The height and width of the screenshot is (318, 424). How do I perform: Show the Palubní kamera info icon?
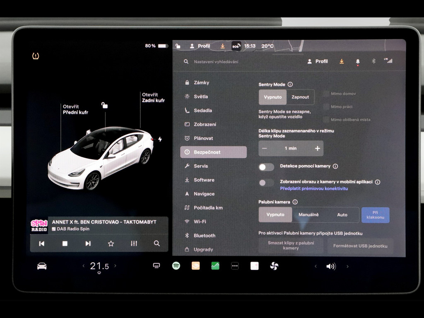(295, 202)
